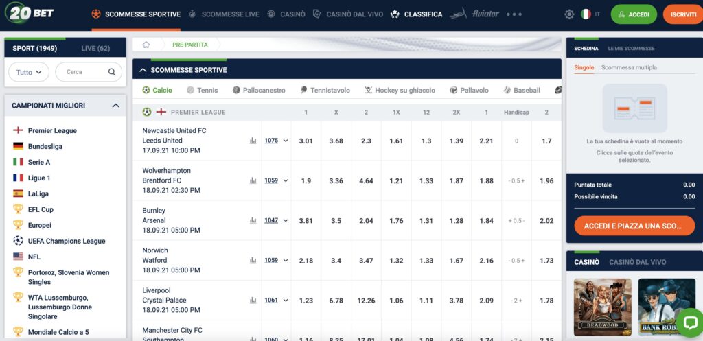Open statistics icon for Burnley vs Arsenal
The image size is (703, 341).
point(253,220)
